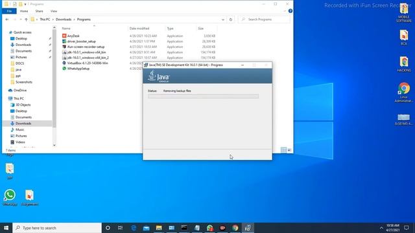
Task: Click the Explorer back arrow
Action: (x=7, y=19)
